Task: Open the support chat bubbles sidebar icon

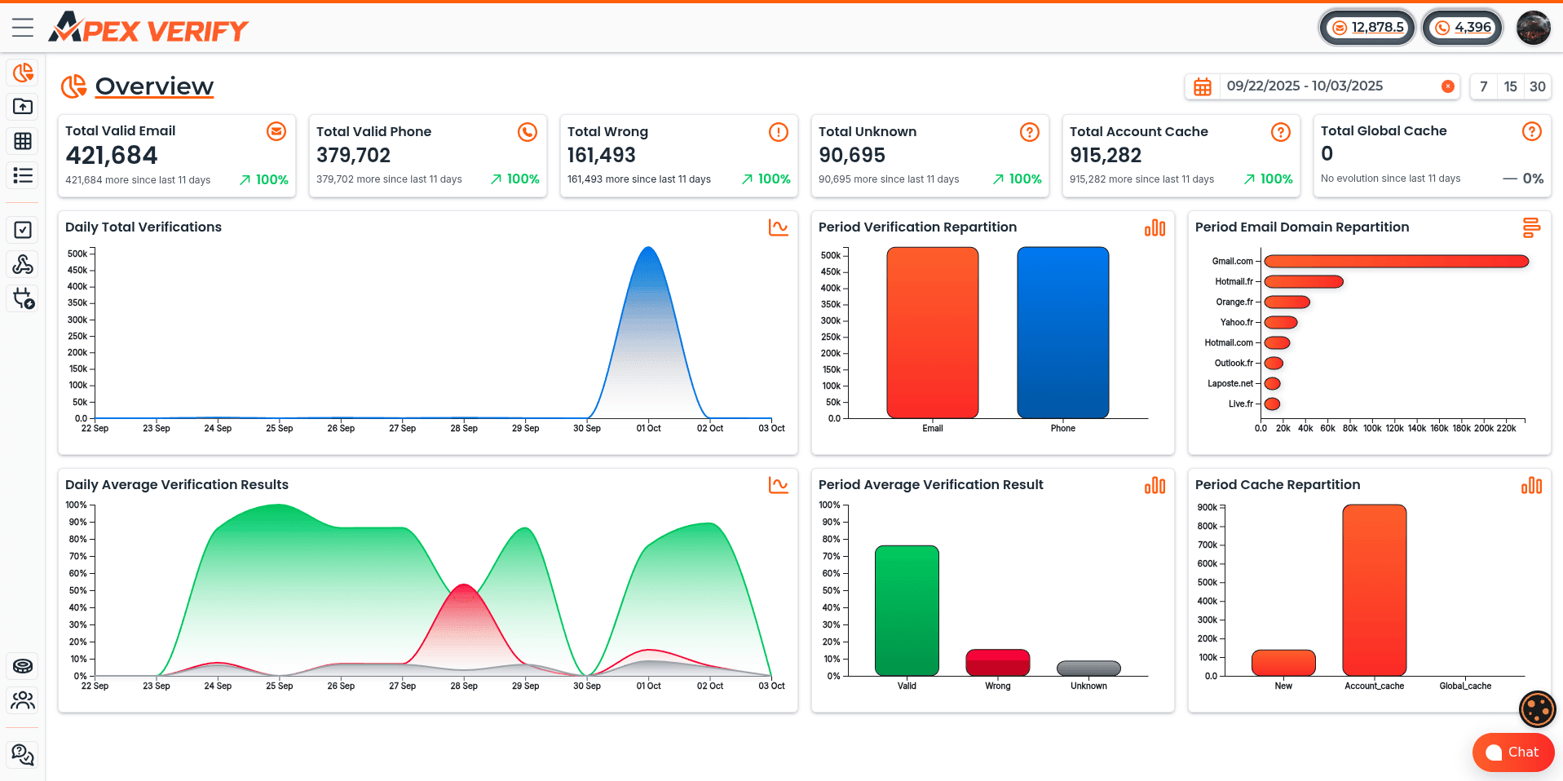Action: 23,755
